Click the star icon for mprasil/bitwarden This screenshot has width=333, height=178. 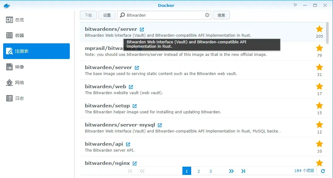(x=319, y=48)
